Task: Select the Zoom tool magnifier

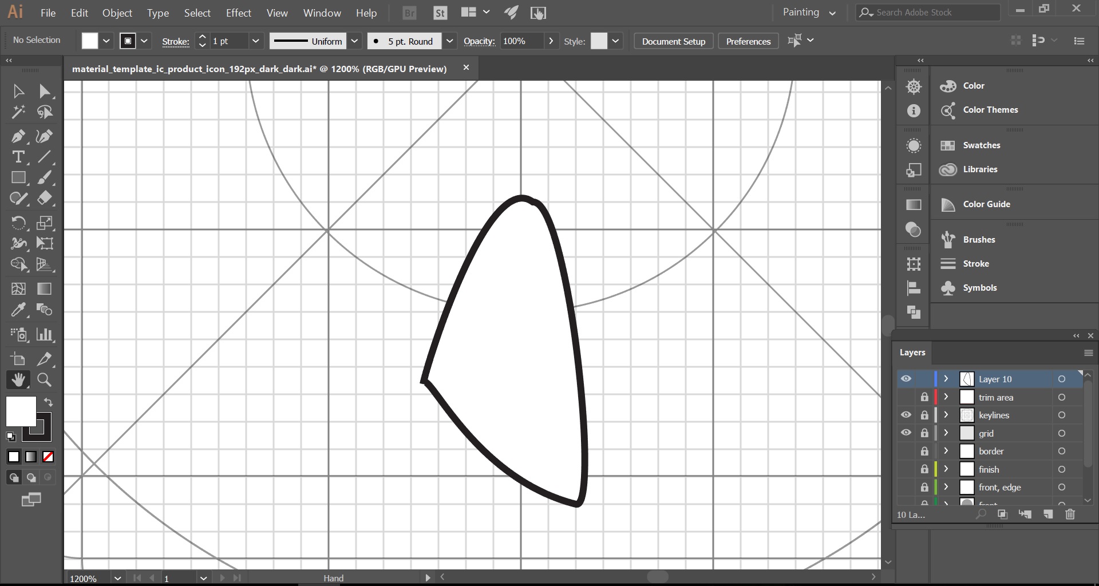Action: 44,379
